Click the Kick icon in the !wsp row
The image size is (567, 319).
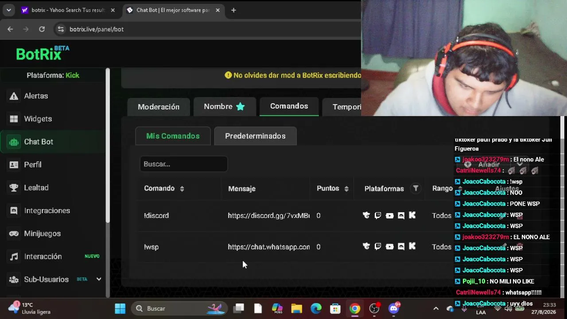pyautogui.click(x=412, y=246)
